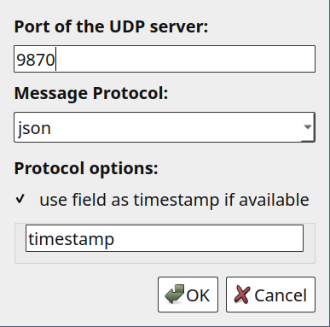This screenshot has height=327, width=330.
Task: Select the "json" text in protocol selector
Action: pos(34,128)
